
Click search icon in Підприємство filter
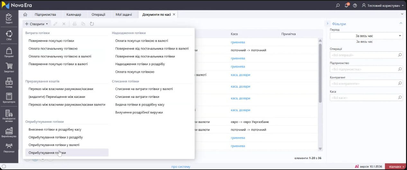point(400,69)
